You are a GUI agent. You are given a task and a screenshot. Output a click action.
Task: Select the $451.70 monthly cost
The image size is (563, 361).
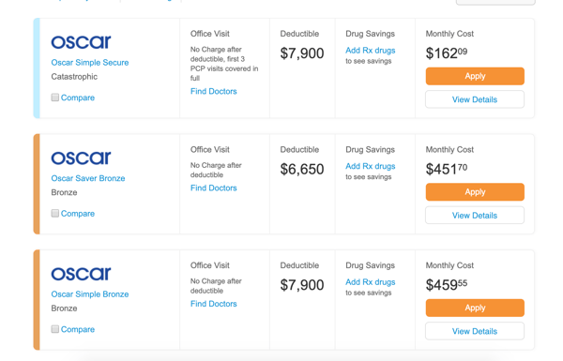(x=447, y=169)
